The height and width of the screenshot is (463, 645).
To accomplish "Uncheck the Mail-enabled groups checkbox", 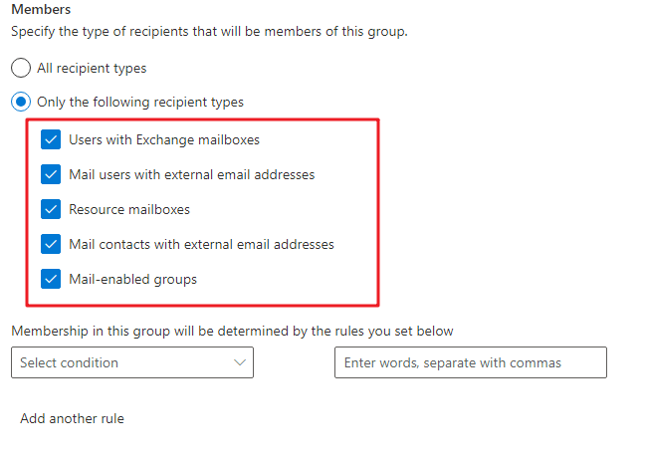I will tap(51, 279).
